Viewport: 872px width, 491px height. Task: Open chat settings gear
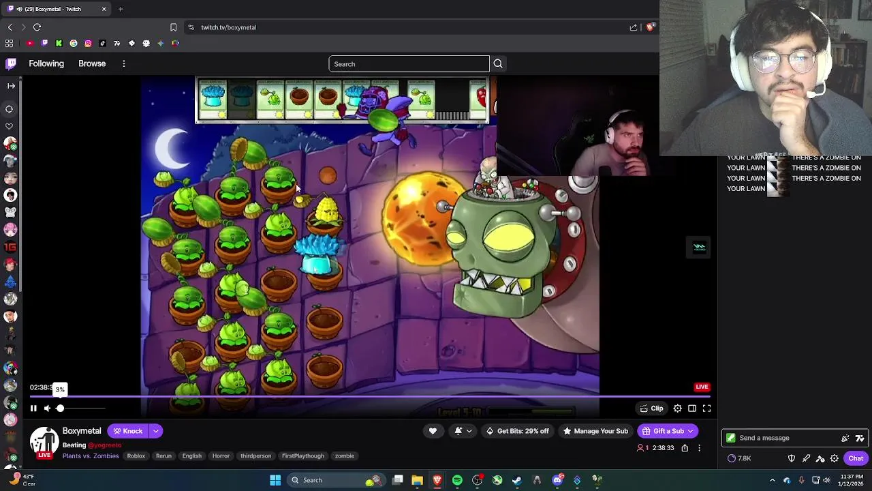pyautogui.click(x=835, y=458)
